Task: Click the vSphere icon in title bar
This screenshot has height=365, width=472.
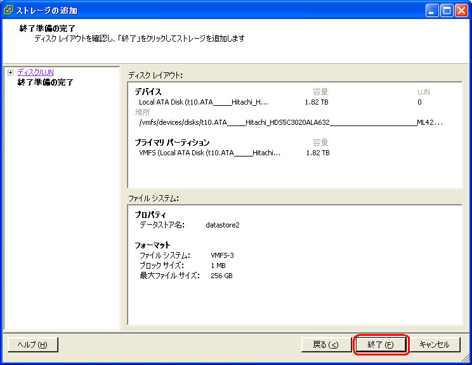Action: point(9,10)
